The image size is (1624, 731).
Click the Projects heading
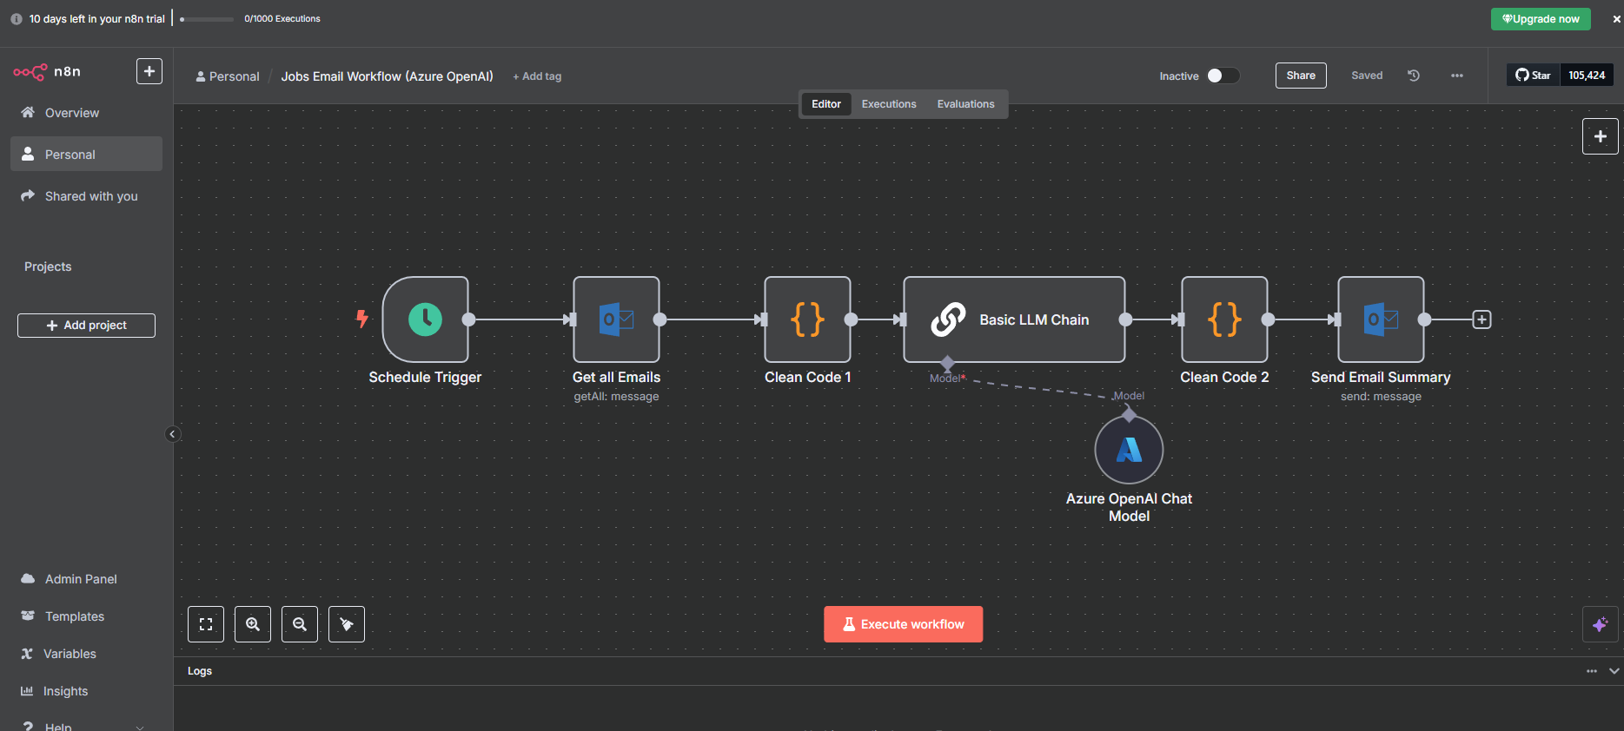[x=48, y=267]
